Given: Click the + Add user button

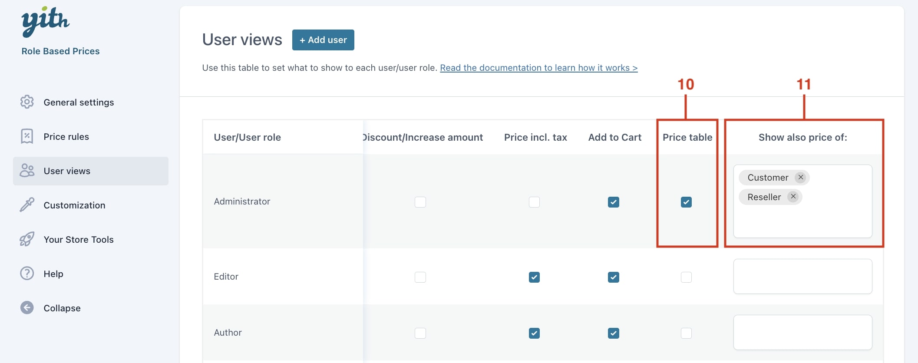Looking at the screenshot, I should pos(323,40).
